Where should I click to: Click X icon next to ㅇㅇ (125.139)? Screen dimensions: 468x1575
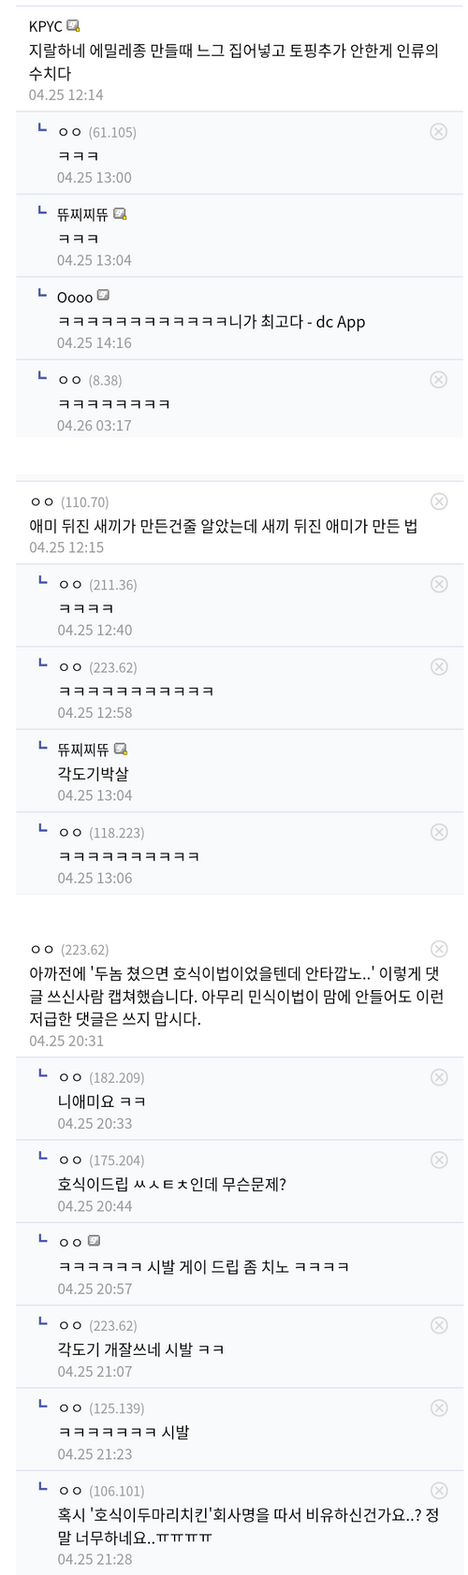pos(438,1407)
